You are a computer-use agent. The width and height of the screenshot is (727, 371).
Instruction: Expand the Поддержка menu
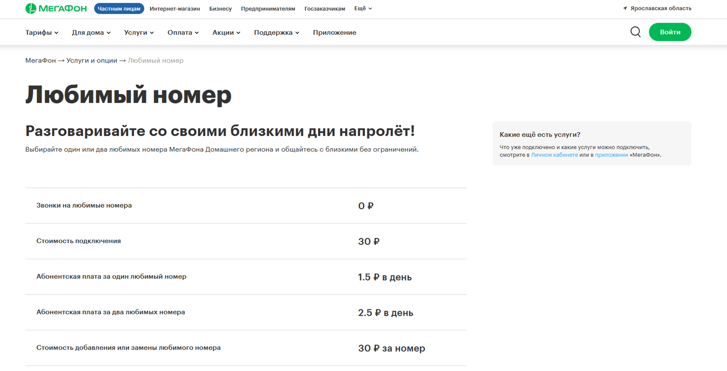[277, 32]
